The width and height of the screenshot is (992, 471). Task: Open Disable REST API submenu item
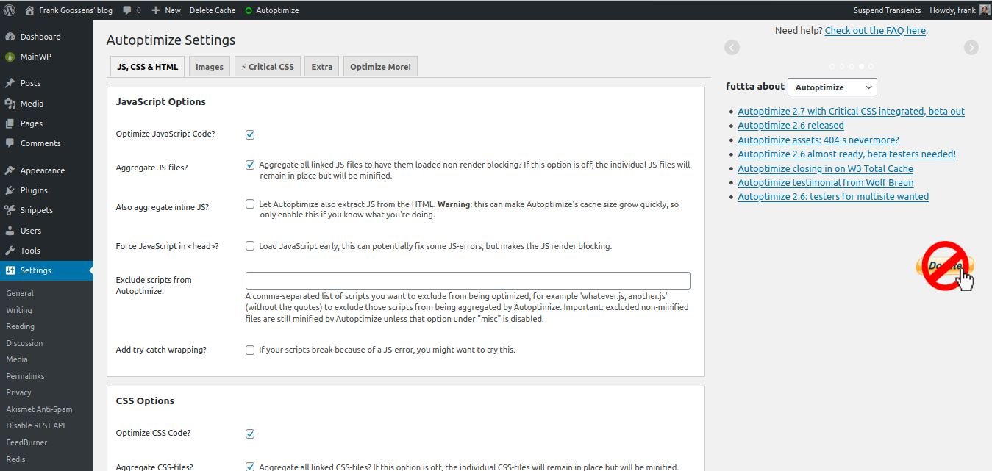(35, 425)
